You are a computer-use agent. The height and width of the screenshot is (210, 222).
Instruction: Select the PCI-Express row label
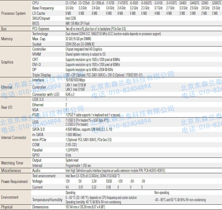point(41,29)
